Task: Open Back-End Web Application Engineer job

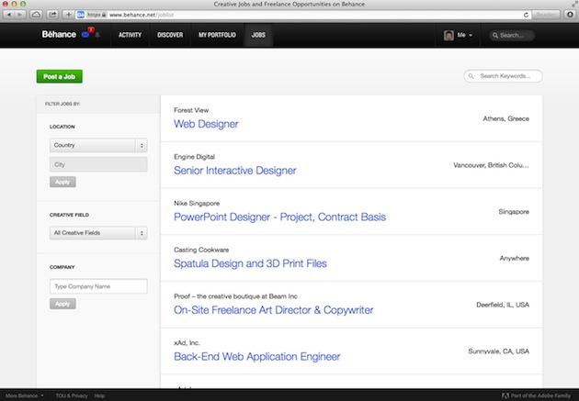Action: (257, 356)
